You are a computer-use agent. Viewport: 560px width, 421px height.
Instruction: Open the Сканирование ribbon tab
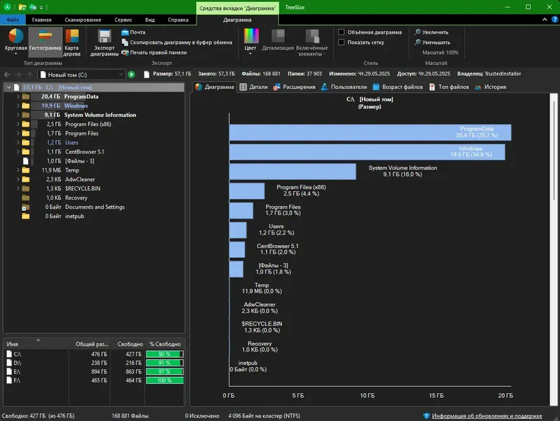point(83,20)
